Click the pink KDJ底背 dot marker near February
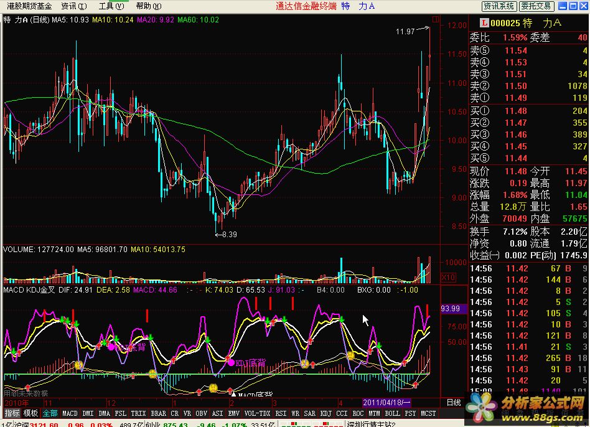The image size is (590, 427). (x=231, y=362)
